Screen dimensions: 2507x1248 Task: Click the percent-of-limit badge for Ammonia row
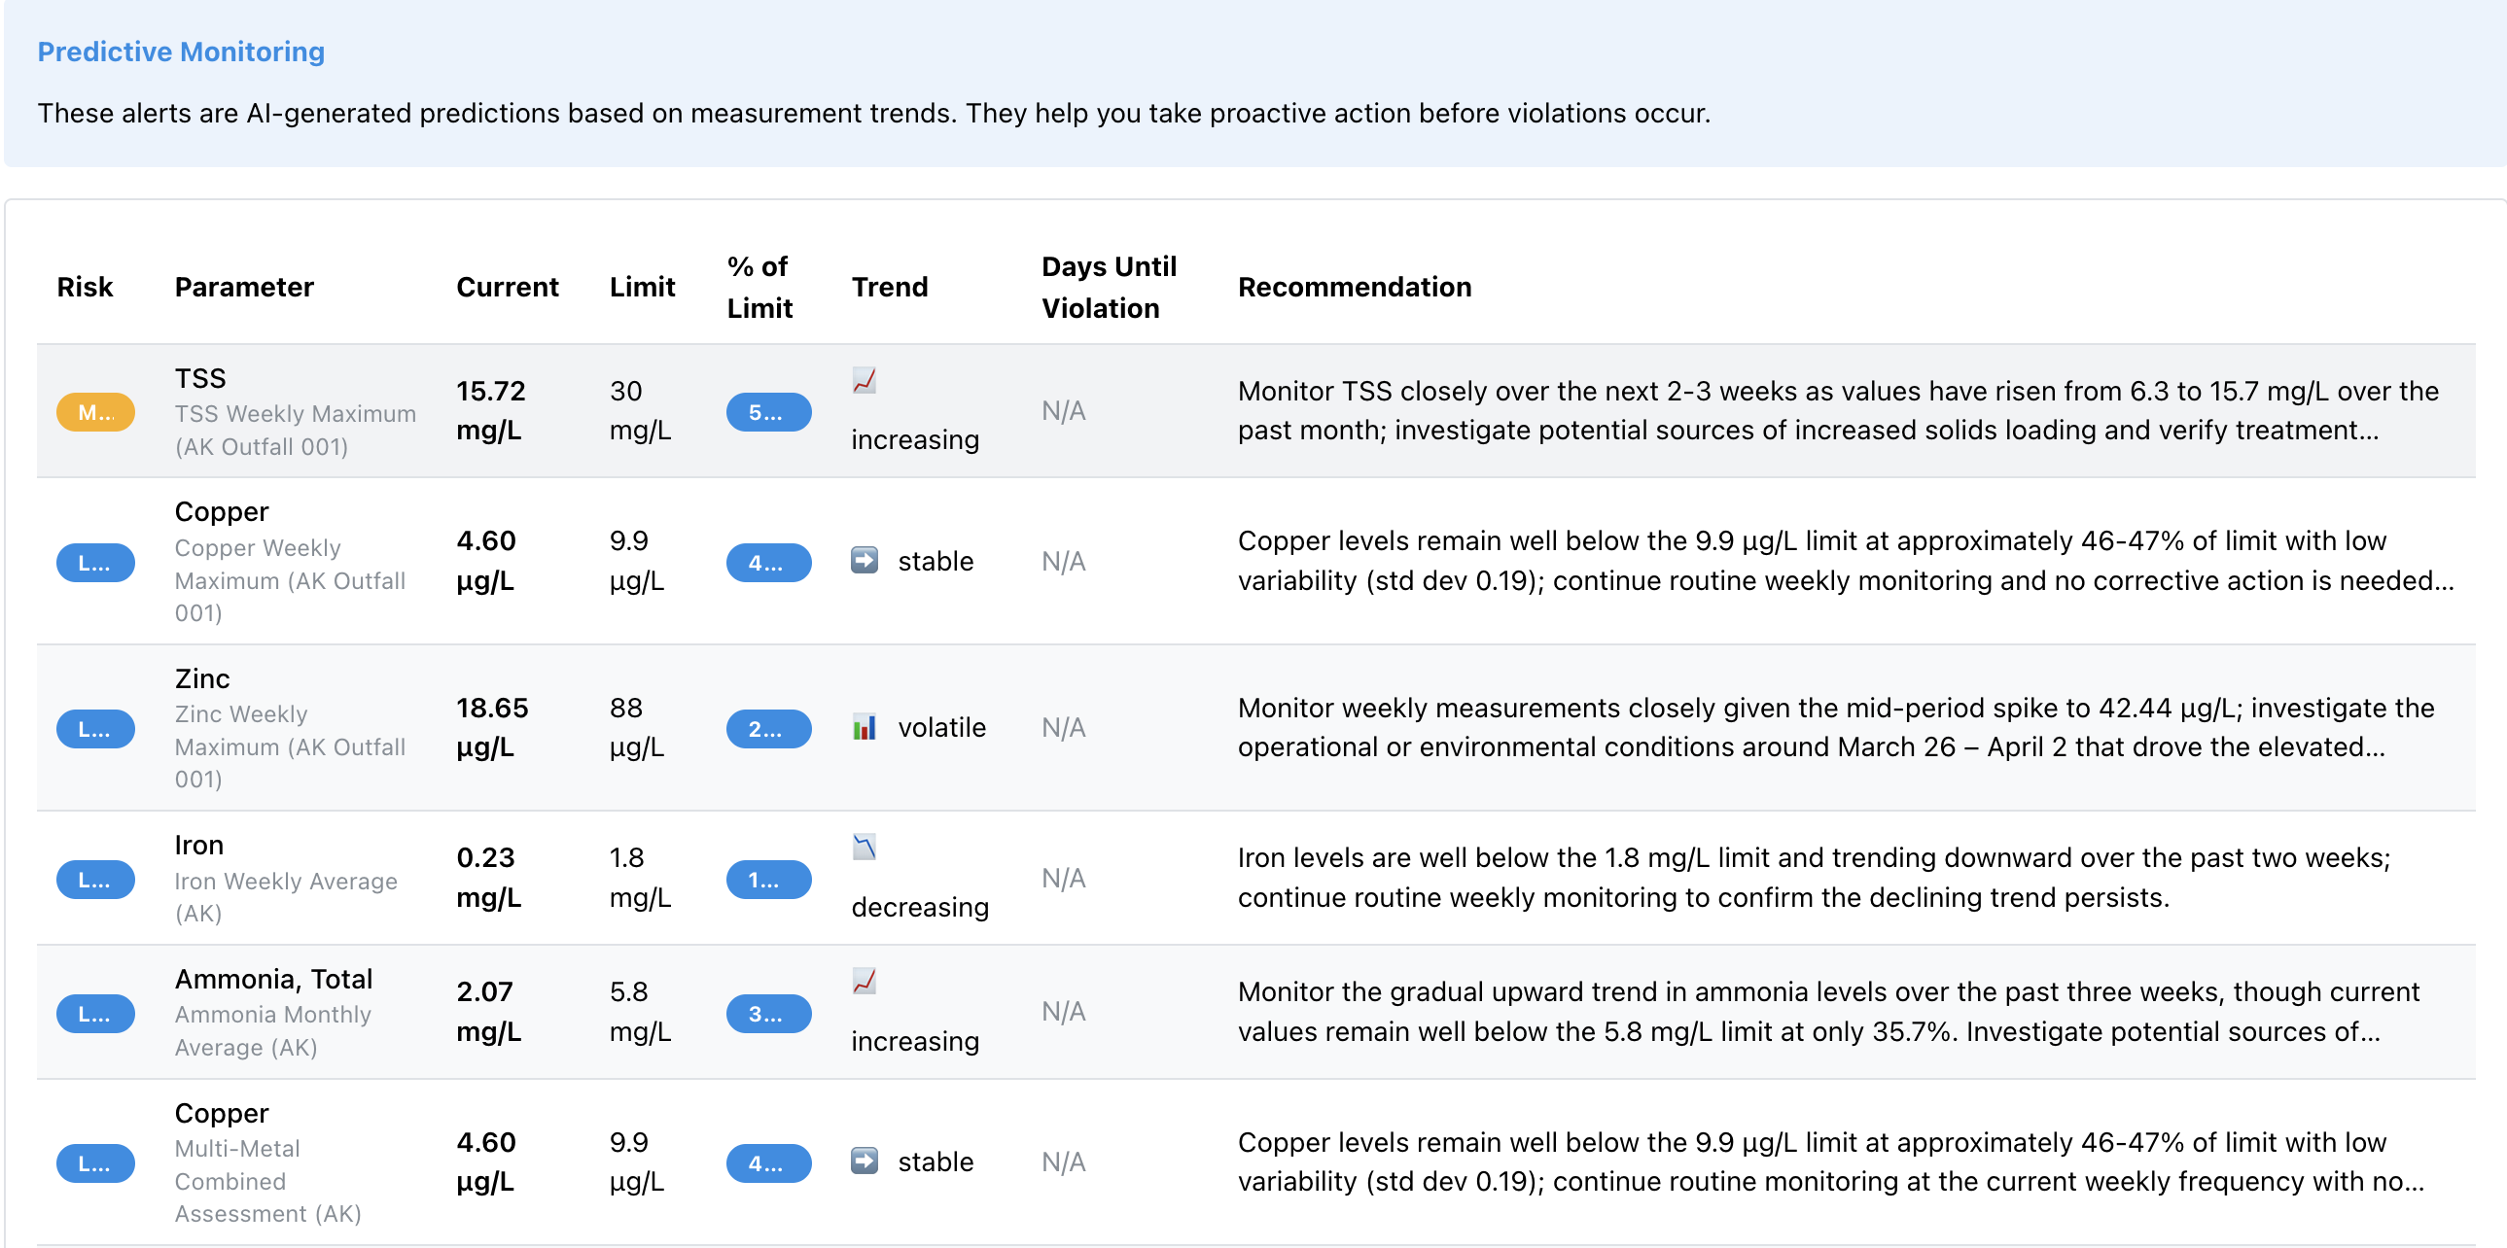click(x=769, y=1015)
